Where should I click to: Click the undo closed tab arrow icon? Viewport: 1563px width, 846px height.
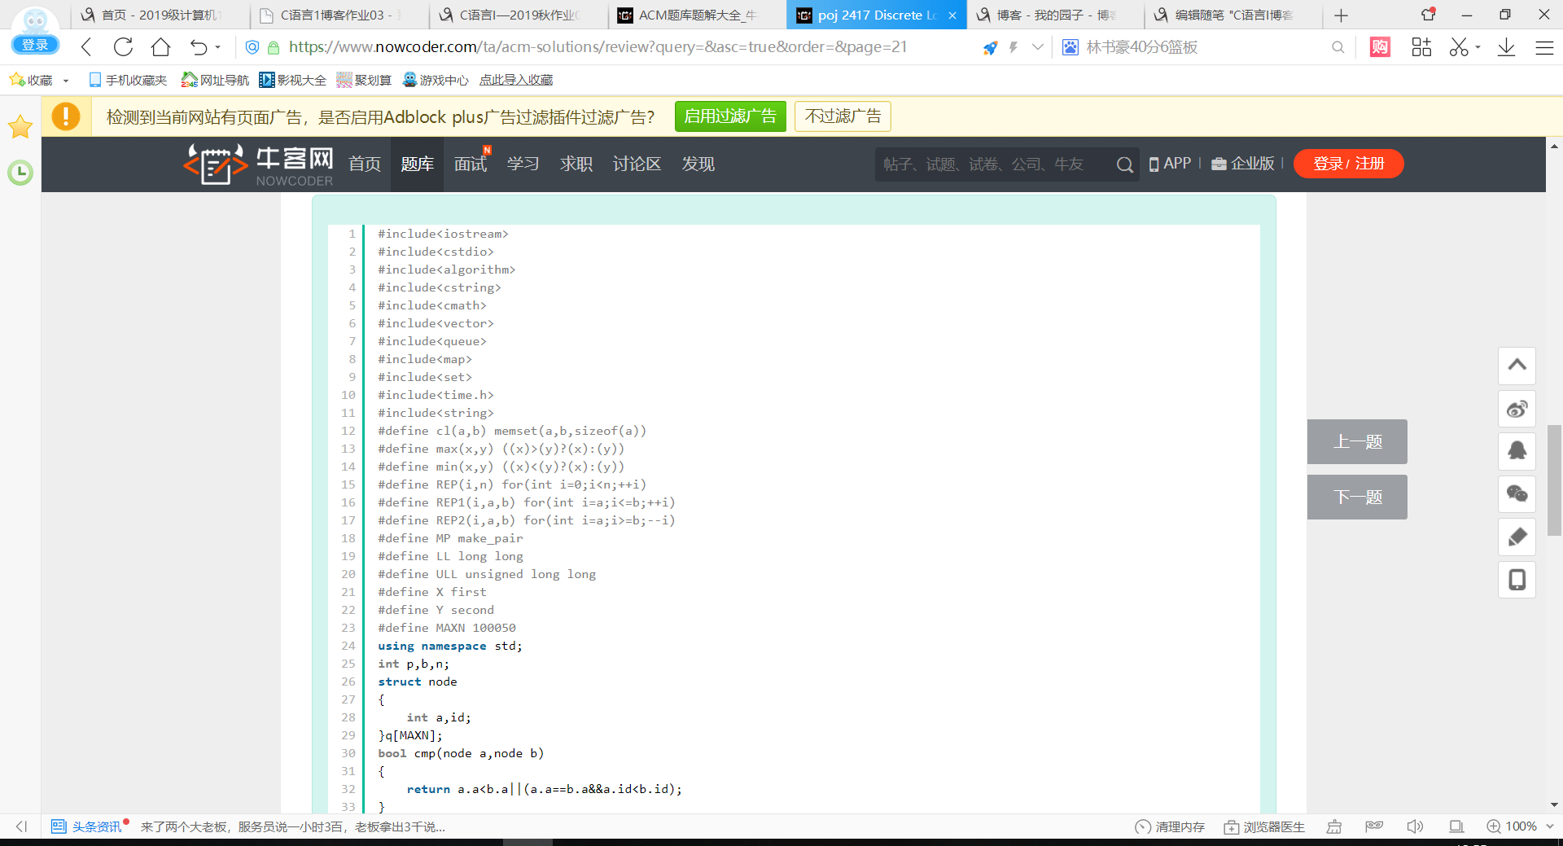pos(198,47)
